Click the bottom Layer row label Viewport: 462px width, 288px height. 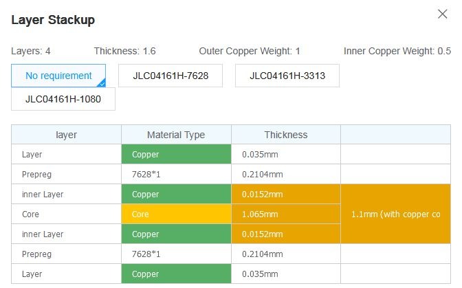pyautogui.click(x=66, y=274)
